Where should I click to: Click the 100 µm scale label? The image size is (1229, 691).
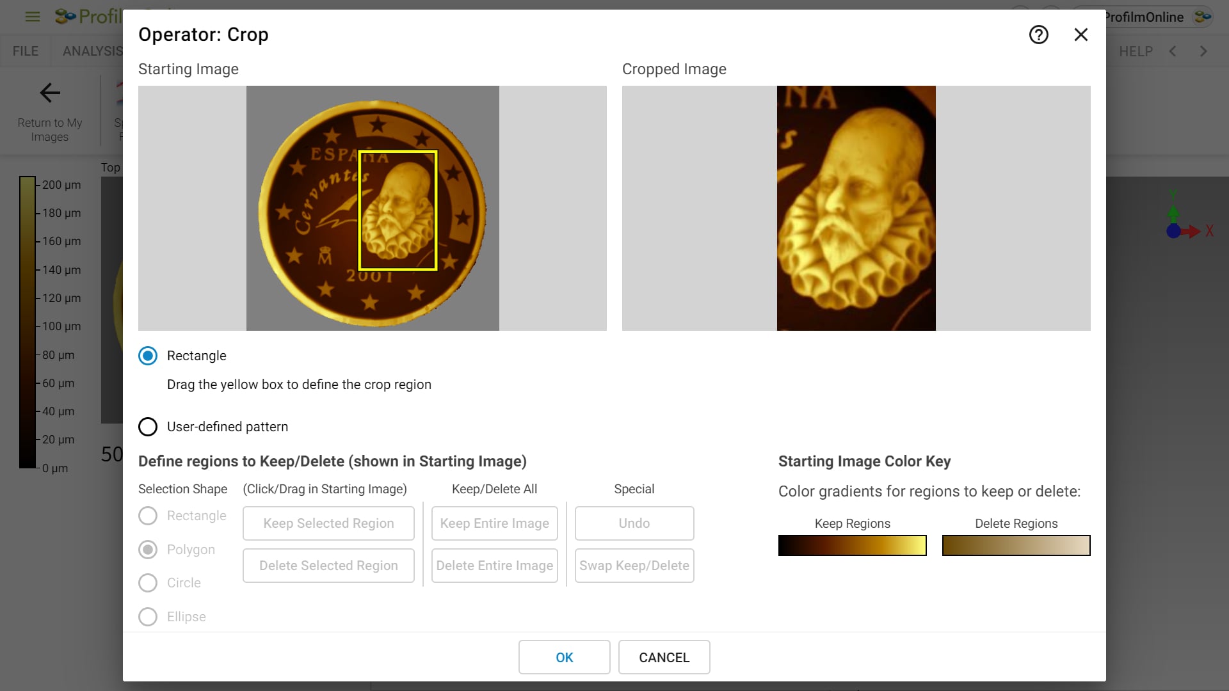pos(61,326)
